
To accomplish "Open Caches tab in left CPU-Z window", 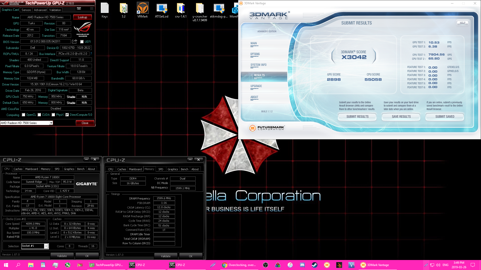I will pos(18,169).
